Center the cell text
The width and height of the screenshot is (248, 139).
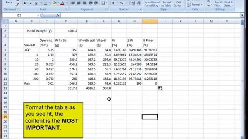[79, 3]
